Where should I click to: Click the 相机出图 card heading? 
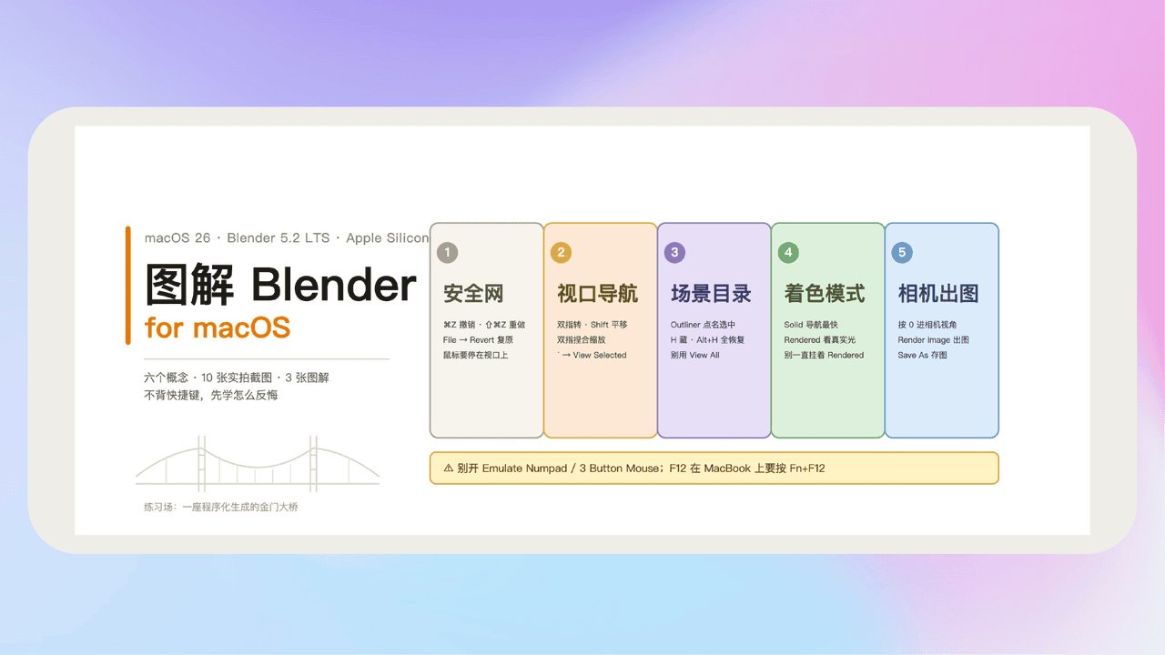tap(938, 294)
